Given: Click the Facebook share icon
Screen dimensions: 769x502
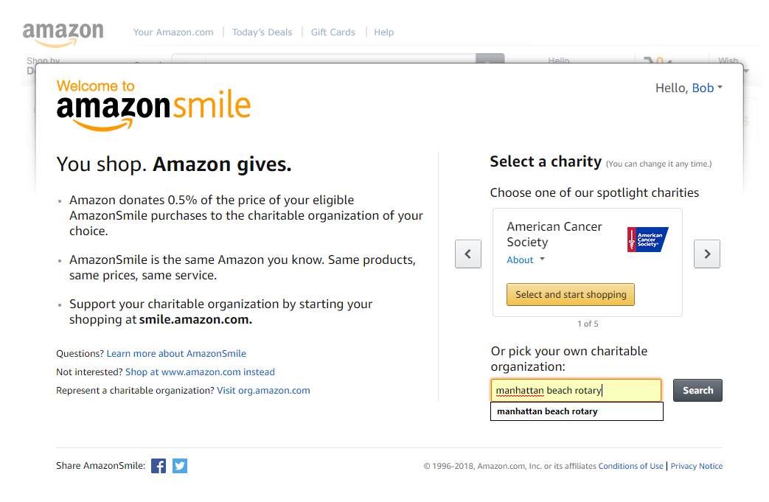Looking at the screenshot, I should click(159, 466).
